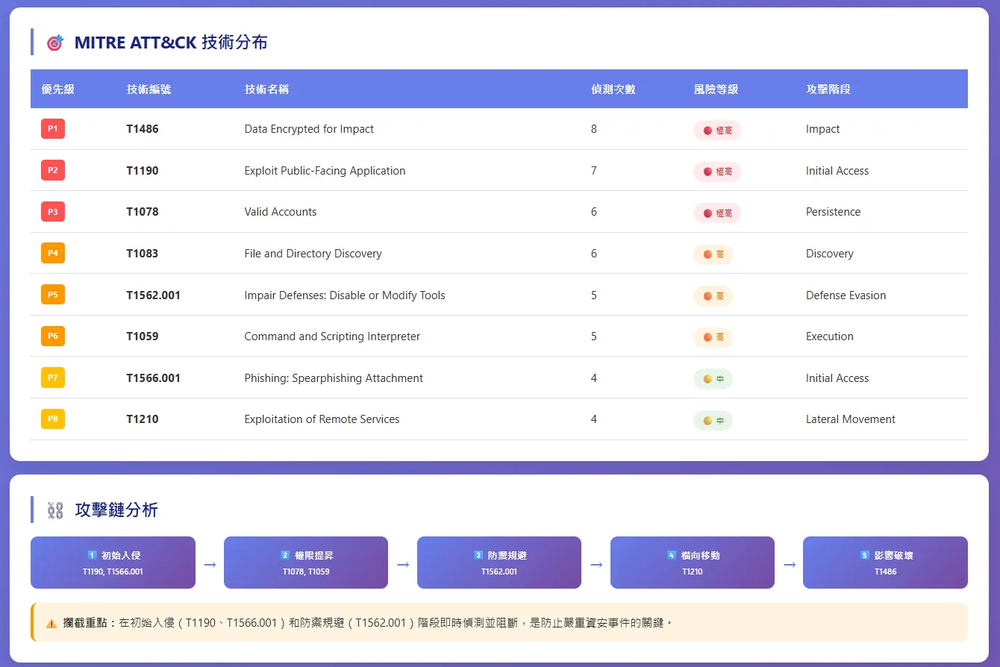Select the orange P5 priority badge

click(x=53, y=295)
